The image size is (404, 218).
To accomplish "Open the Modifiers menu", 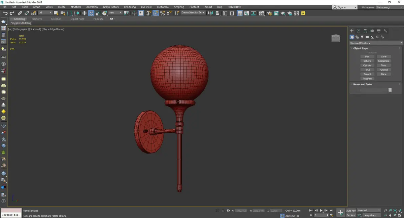I will (x=76, y=7).
